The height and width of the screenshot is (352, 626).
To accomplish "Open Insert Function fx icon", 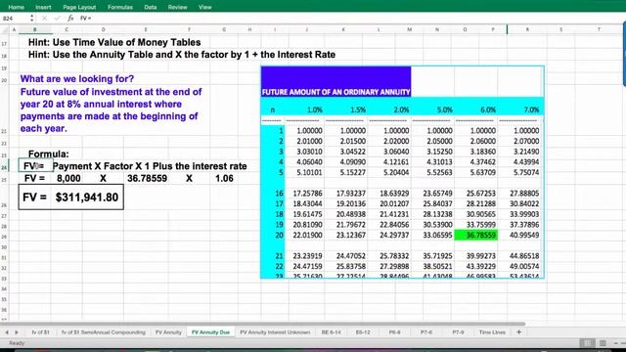I will [x=70, y=19].
